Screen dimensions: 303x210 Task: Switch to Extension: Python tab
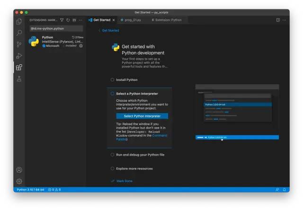(x=168, y=20)
